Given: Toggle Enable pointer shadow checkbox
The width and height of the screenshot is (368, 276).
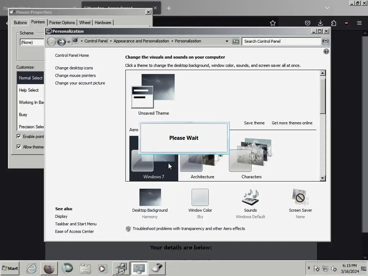Looking at the screenshot, I should coord(19,136).
